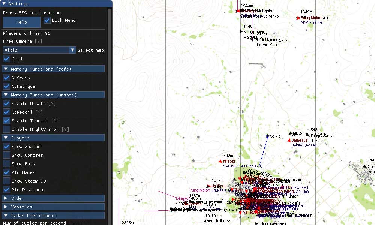Click the red marker under the 1017m label
The image size is (375, 225).
208,186
